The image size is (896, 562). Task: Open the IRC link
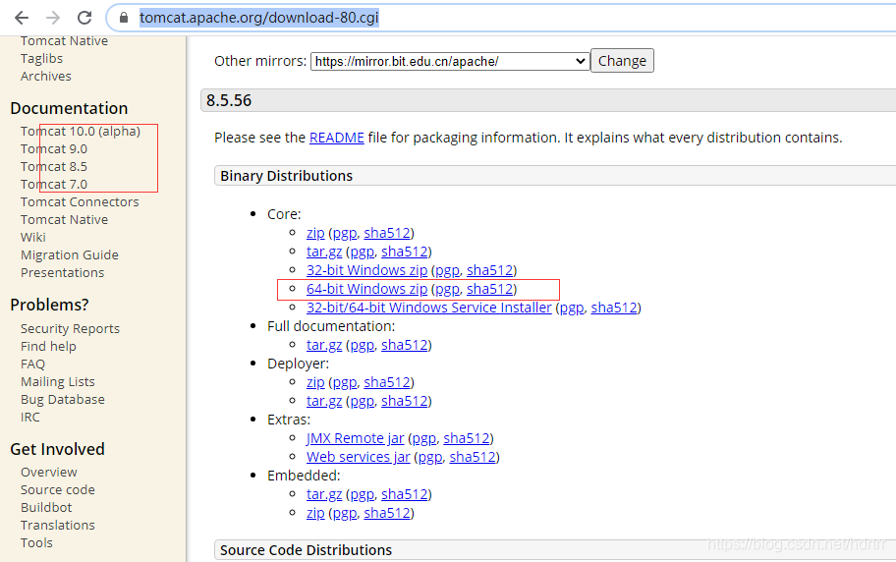click(x=30, y=418)
